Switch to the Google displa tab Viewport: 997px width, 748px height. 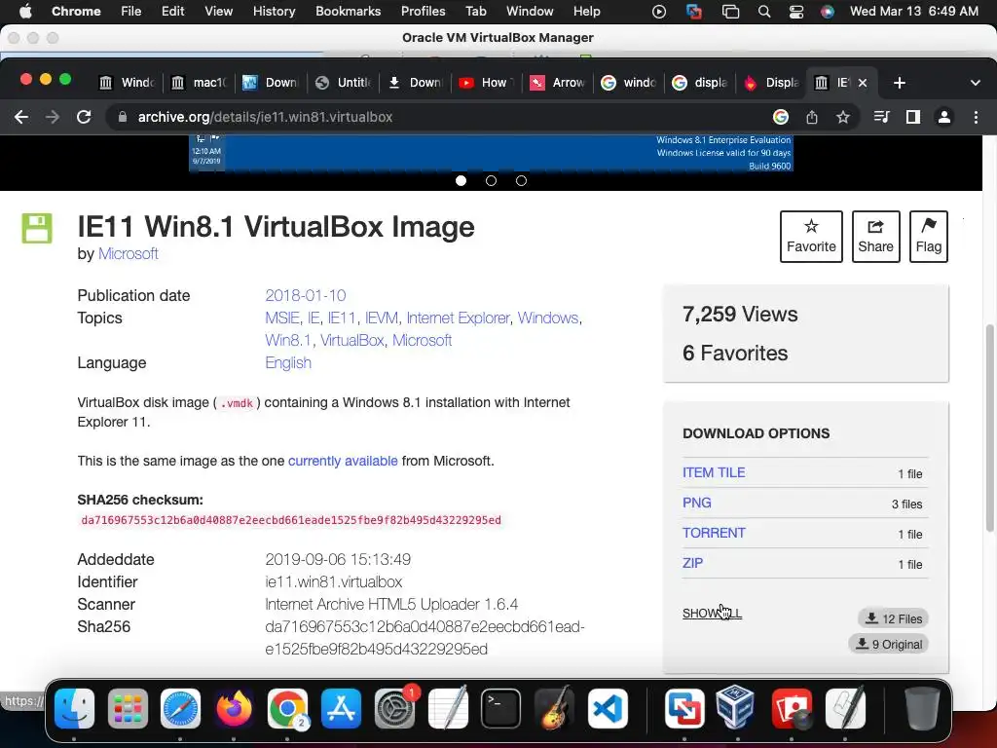(x=701, y=83)
